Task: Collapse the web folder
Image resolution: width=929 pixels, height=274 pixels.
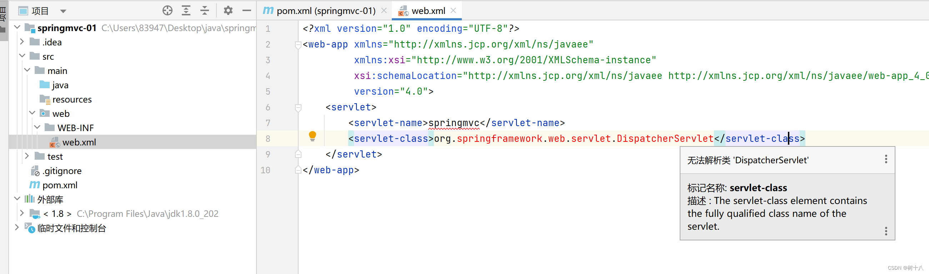Action: click(32, 113)
